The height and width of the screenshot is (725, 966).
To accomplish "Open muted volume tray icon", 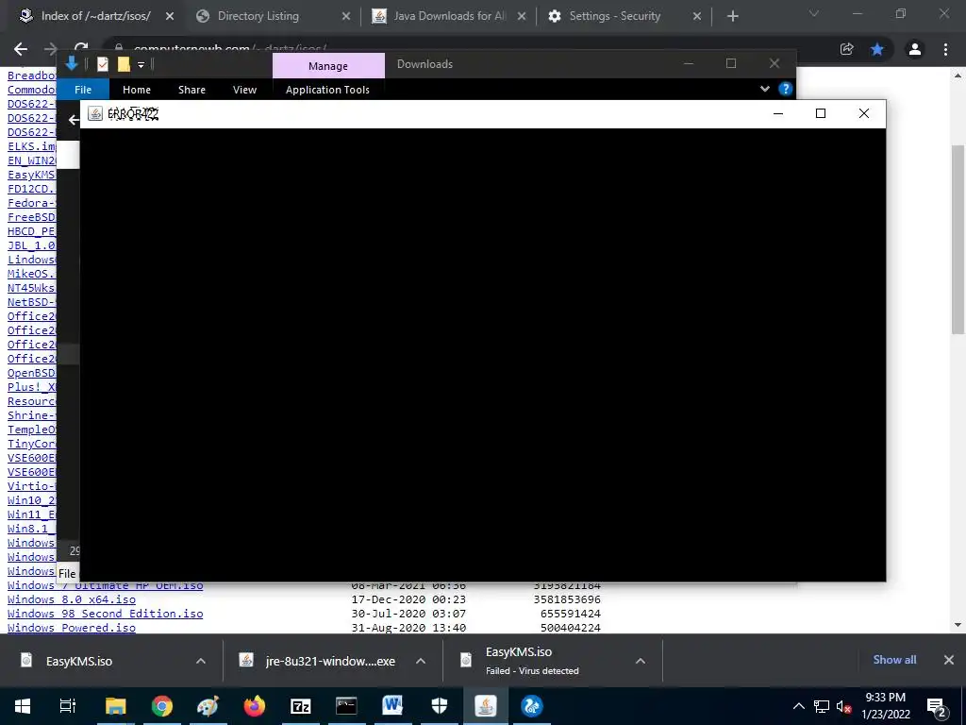I will click(x=844, y=706).
